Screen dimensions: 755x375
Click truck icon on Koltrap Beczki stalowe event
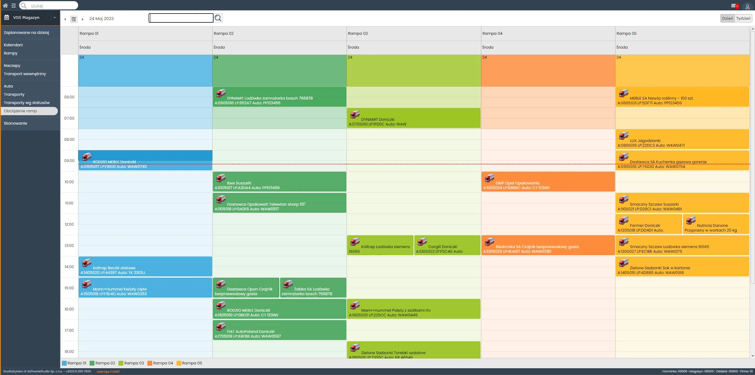86,263
